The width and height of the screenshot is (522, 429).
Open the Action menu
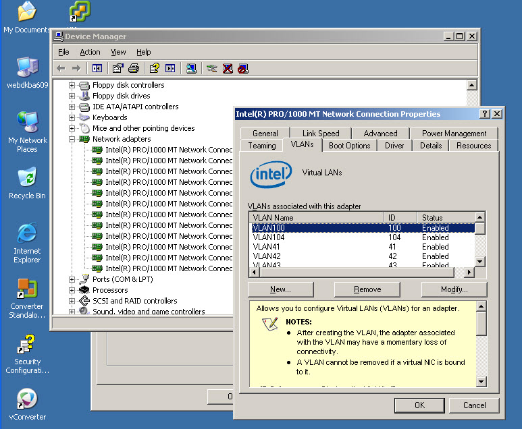[90, 52]
